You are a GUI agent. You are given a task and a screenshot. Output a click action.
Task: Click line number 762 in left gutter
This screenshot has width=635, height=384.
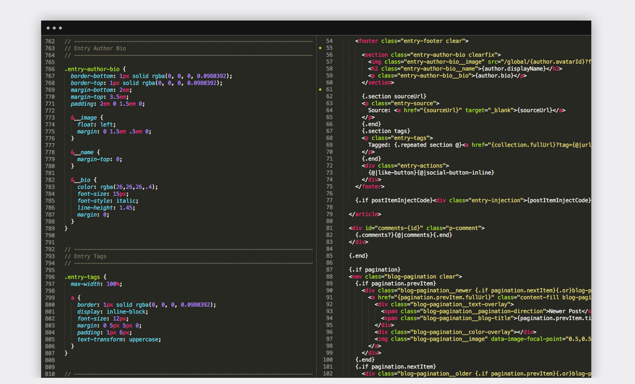click(50, 41)
